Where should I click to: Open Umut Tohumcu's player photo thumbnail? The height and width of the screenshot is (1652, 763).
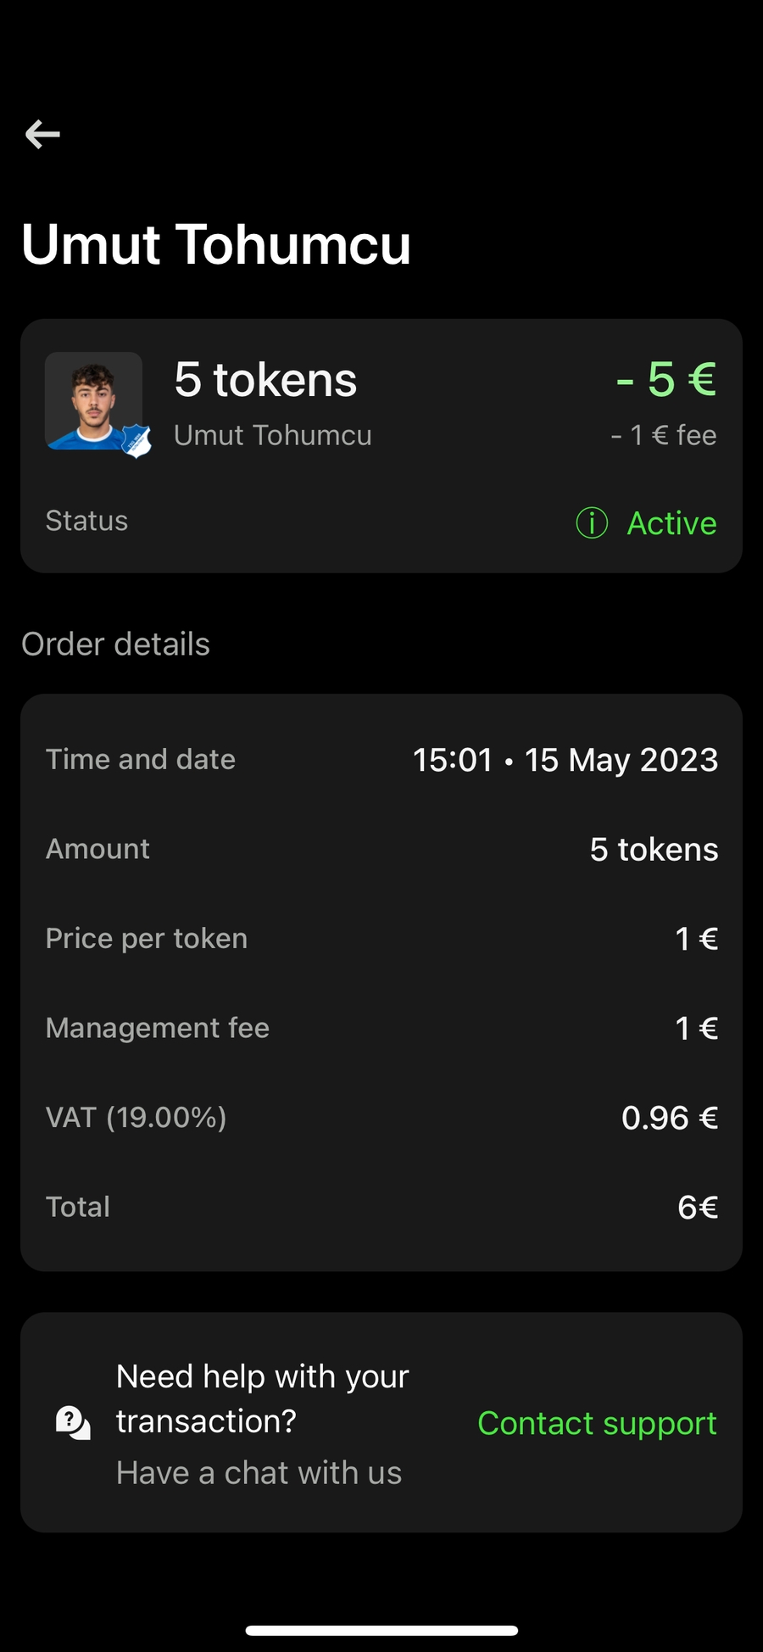click(x=92, y=399)
